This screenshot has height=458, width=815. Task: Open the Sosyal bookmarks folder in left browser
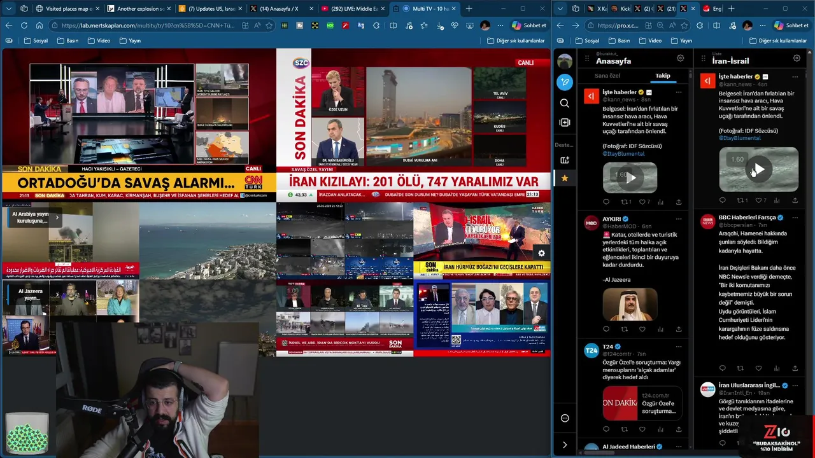click(x=36, y=41)
